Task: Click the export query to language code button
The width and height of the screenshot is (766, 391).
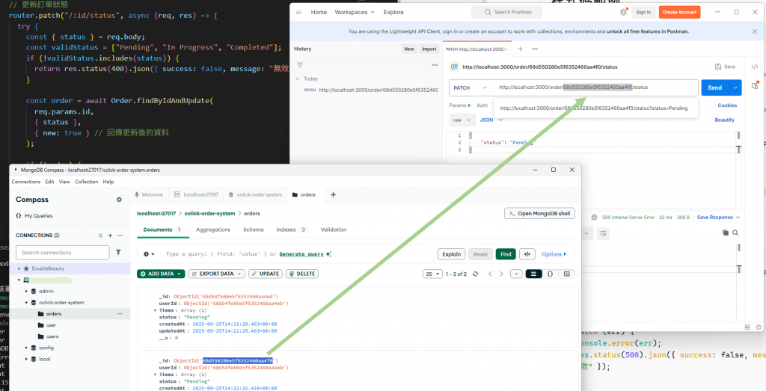Action: point(527,254)
